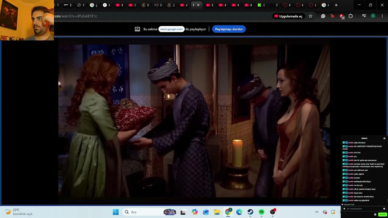Click the 'Uygulamada aç' YouTube button
Viewport: 388px width, 218px height.
(288, 16)
